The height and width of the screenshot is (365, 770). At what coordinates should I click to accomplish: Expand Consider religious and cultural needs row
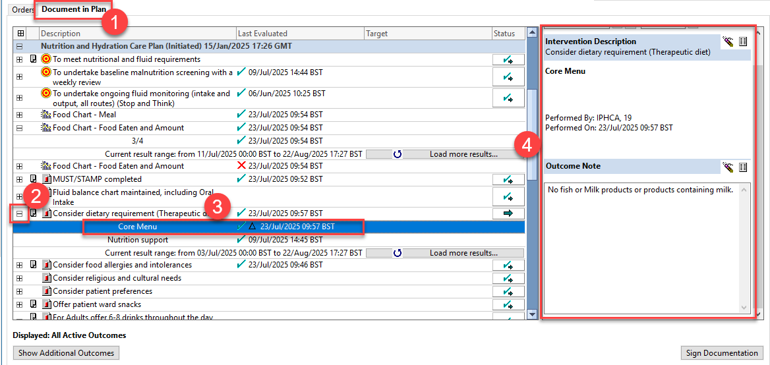[x=20, y=279]
